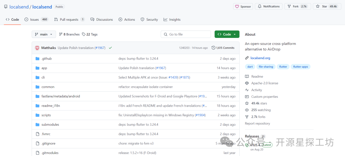Click the link chain icon beside localsend.org
The image size is (345, 156).
point(247,58)
